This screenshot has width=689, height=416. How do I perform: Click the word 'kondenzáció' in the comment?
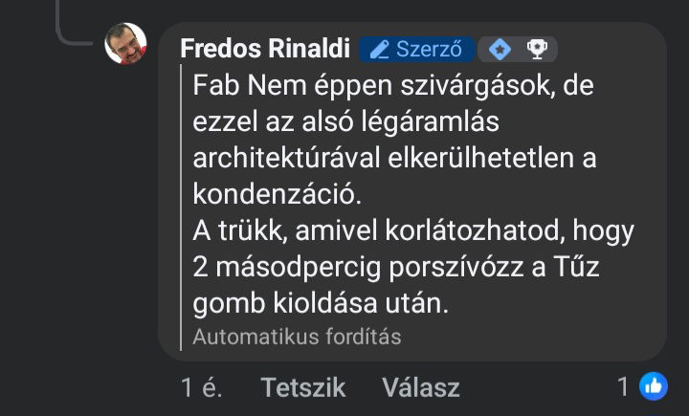pos(277,193)
